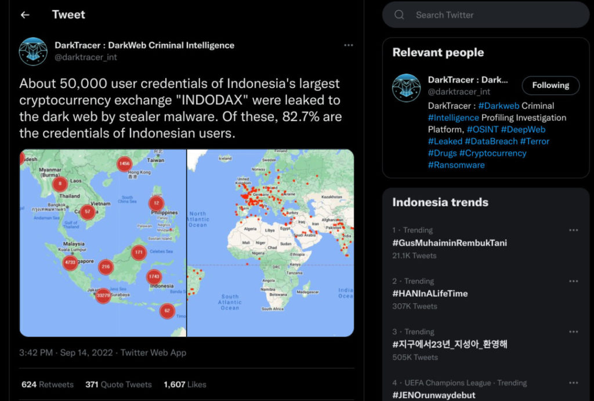Image resolution: width=594 pixels, height=401 pixels.
Task: Click the @darktracer_int username handle
Action: 85,57
